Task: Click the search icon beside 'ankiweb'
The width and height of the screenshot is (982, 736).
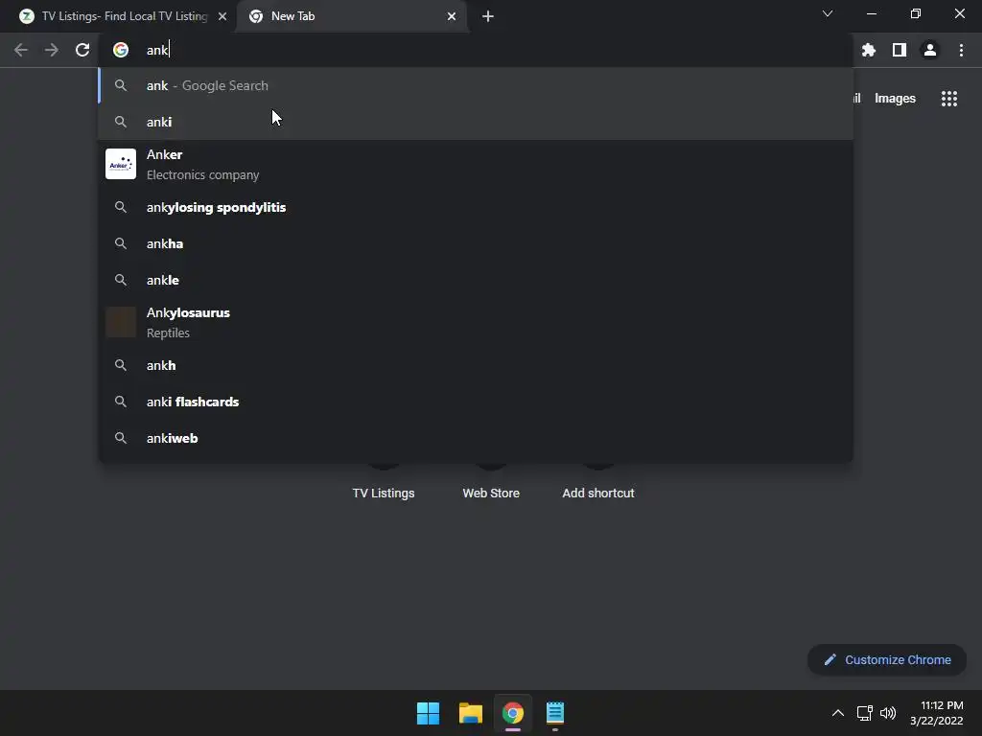Action: 121,438
